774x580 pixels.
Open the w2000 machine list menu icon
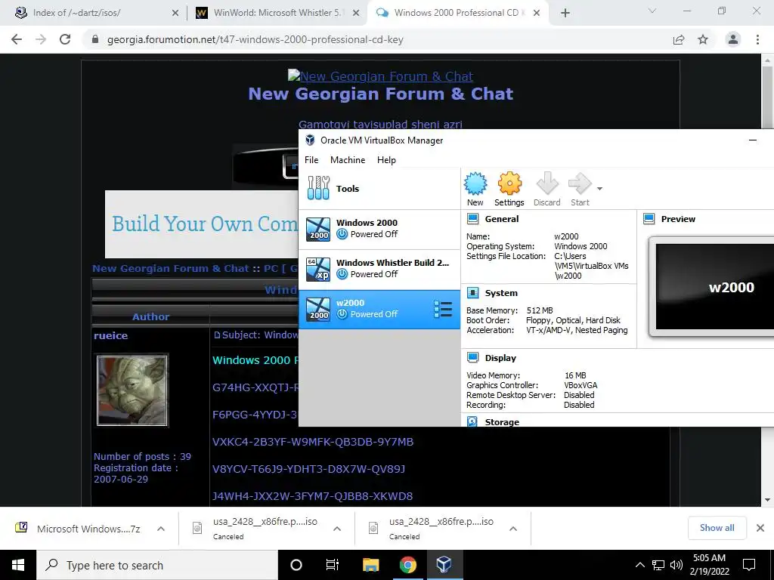tap(443, 309)
